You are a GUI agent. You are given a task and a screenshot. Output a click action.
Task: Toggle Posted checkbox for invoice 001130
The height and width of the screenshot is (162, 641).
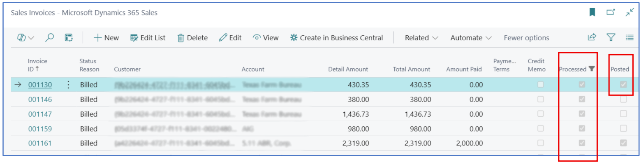623,85
